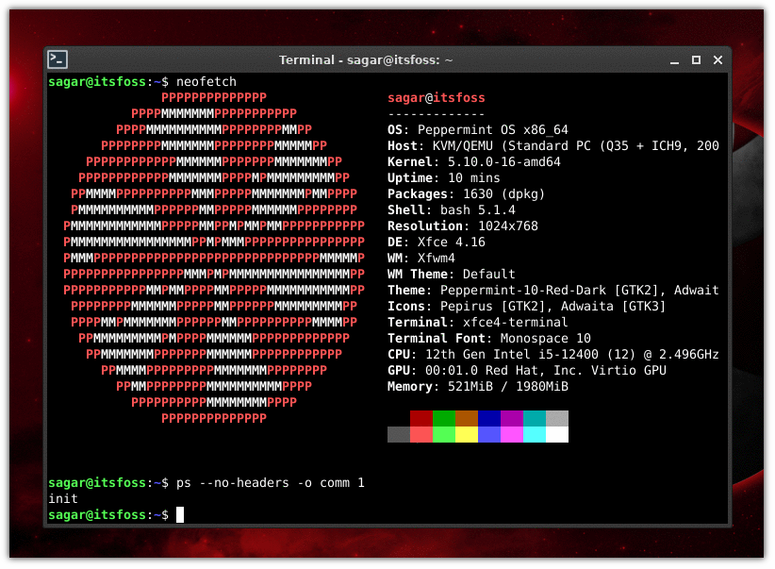The image size is (775, 569).
Task: Click the terminal icon in the title bar
Action: click(x=57, y=59)
